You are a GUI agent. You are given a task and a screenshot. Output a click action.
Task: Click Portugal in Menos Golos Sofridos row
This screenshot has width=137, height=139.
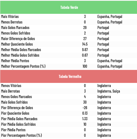[103, 33]
